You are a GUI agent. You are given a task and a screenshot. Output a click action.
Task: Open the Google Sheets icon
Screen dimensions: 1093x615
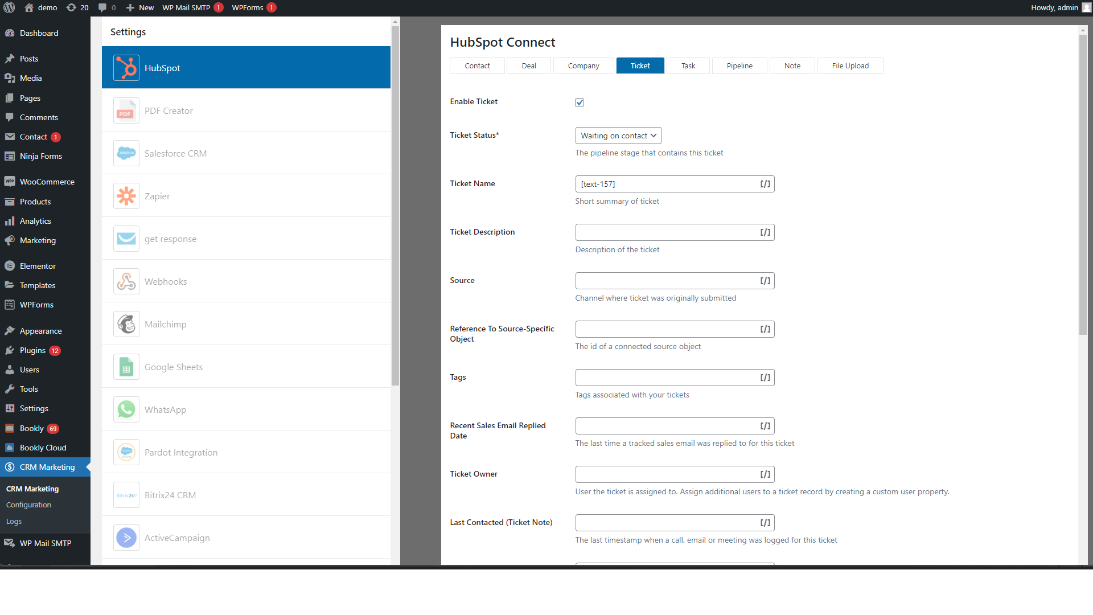click(x=126, y=367)
